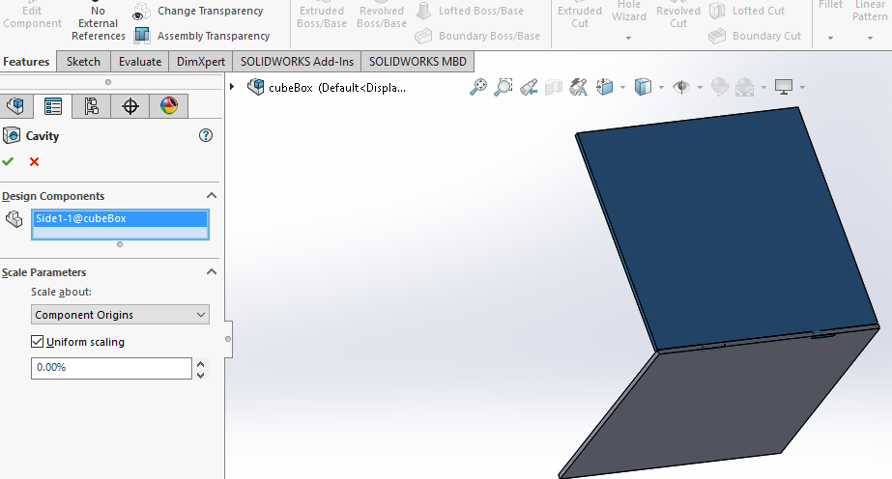
Task: Click the Edit Appearance icon
Action: (x=720, y=88)
